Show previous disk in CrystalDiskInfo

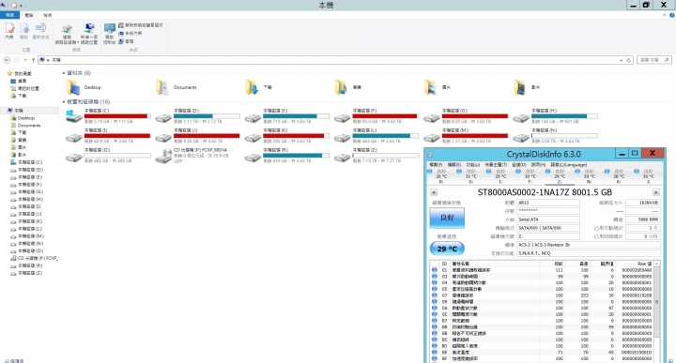tap(434, 192)
